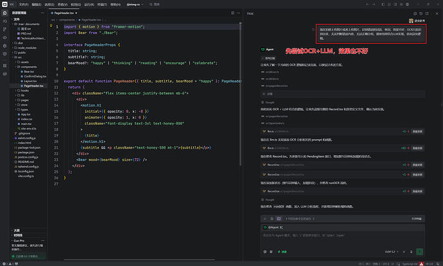Click the components breadcrumb above the code

pyautogui.click(x=67, y=20)
